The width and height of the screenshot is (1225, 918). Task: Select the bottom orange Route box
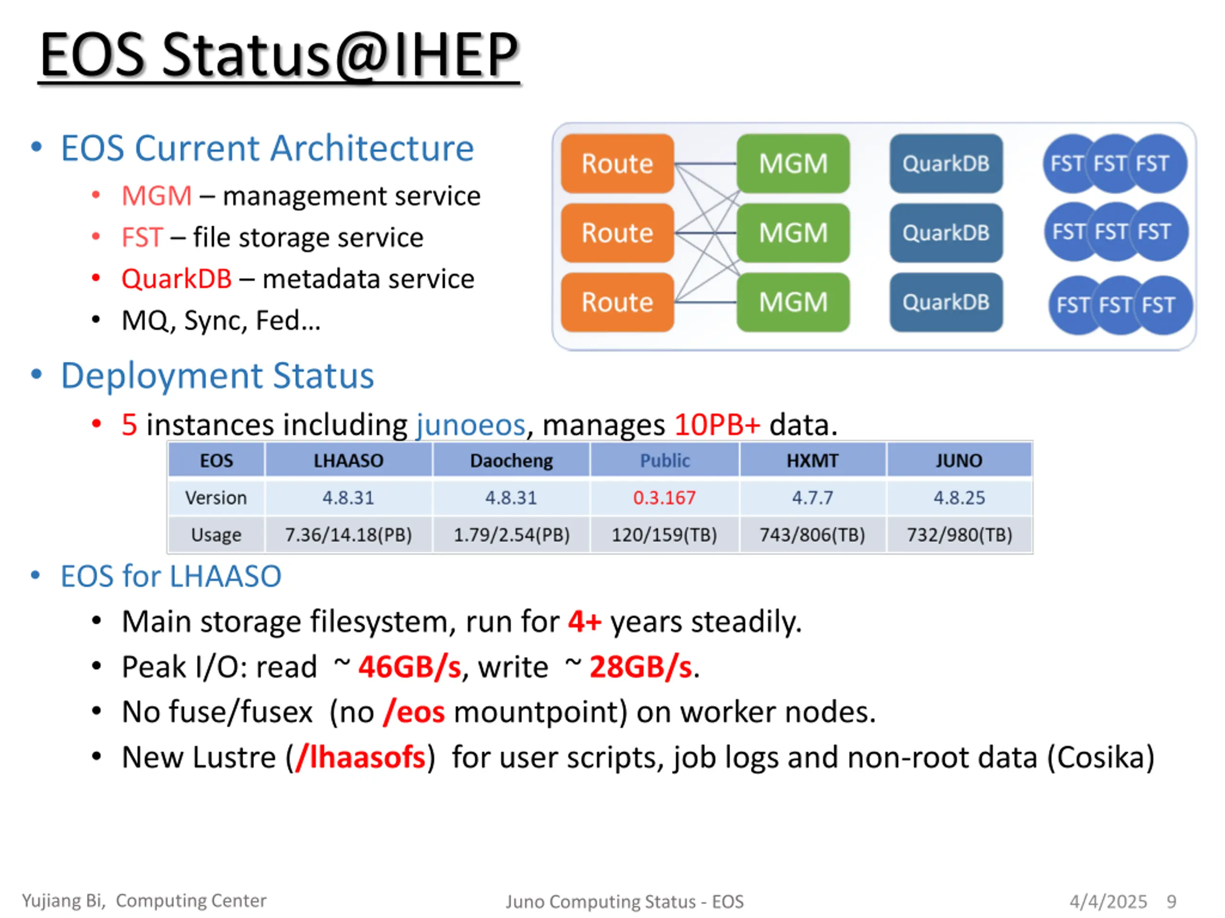[x=617, y=303]
